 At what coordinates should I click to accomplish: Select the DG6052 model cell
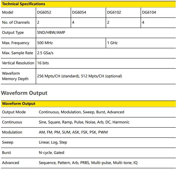tap(44, 12)
